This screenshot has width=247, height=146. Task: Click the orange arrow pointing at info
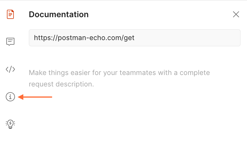[x=35, y=97]
